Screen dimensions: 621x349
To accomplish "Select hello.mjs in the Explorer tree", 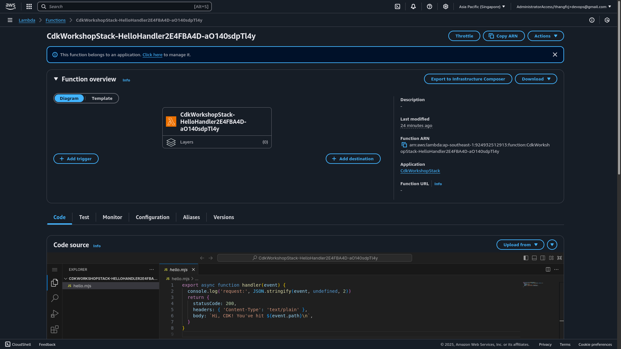I will pos(111,286).
